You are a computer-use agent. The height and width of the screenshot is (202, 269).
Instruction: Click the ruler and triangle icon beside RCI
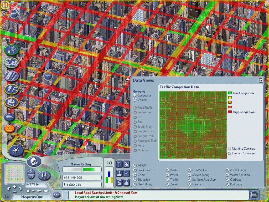(120, 164)
